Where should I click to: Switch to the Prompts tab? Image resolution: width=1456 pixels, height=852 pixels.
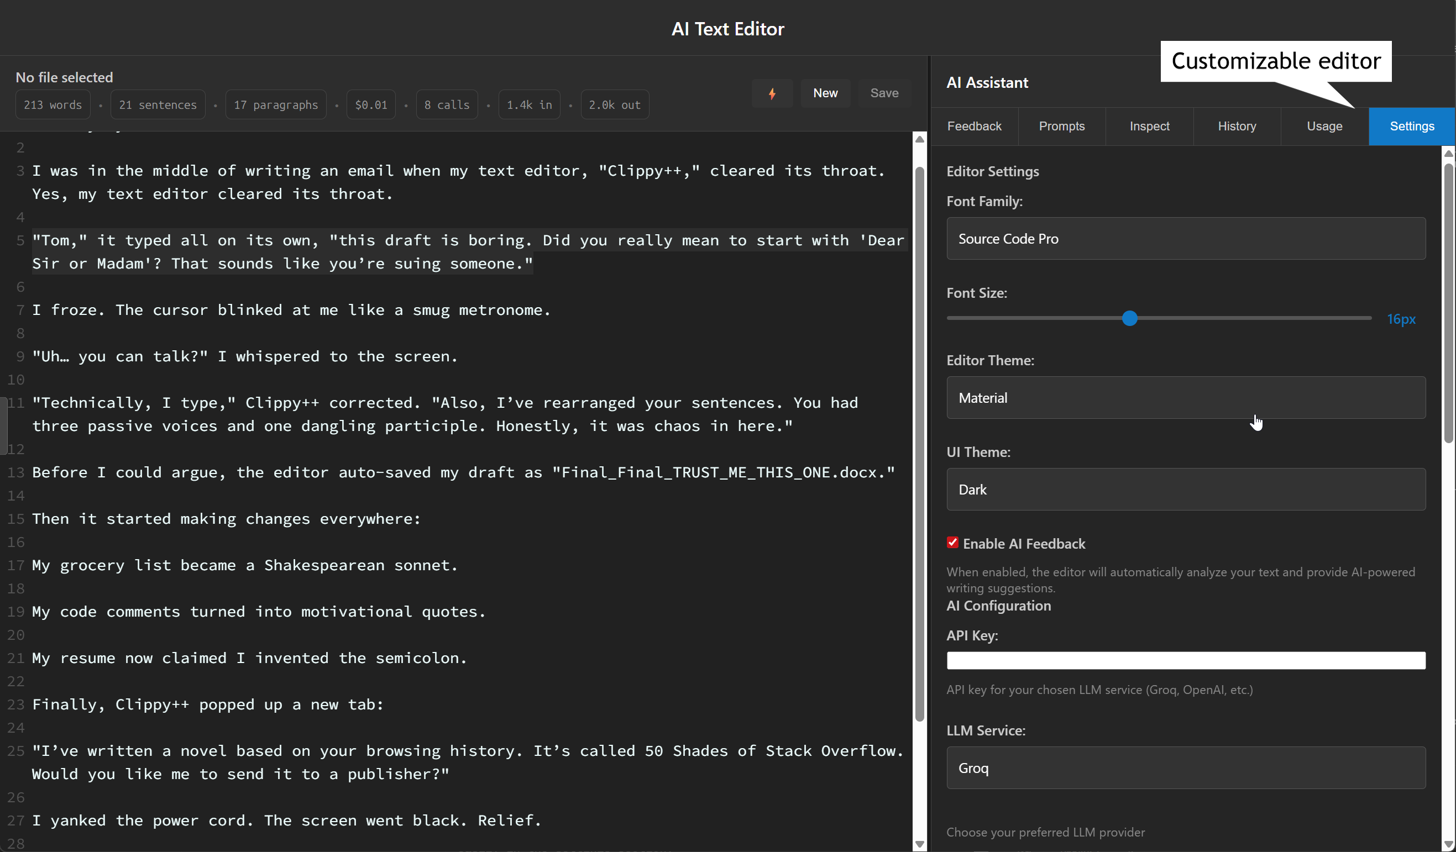pos(1062,126)
